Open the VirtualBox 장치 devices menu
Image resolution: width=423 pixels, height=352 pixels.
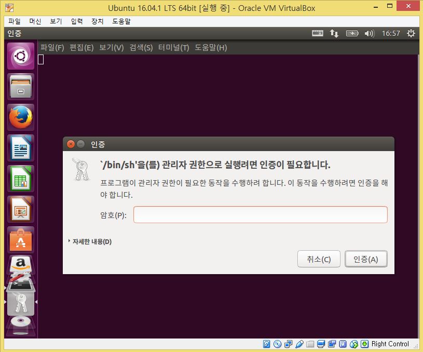pos(98,21)
